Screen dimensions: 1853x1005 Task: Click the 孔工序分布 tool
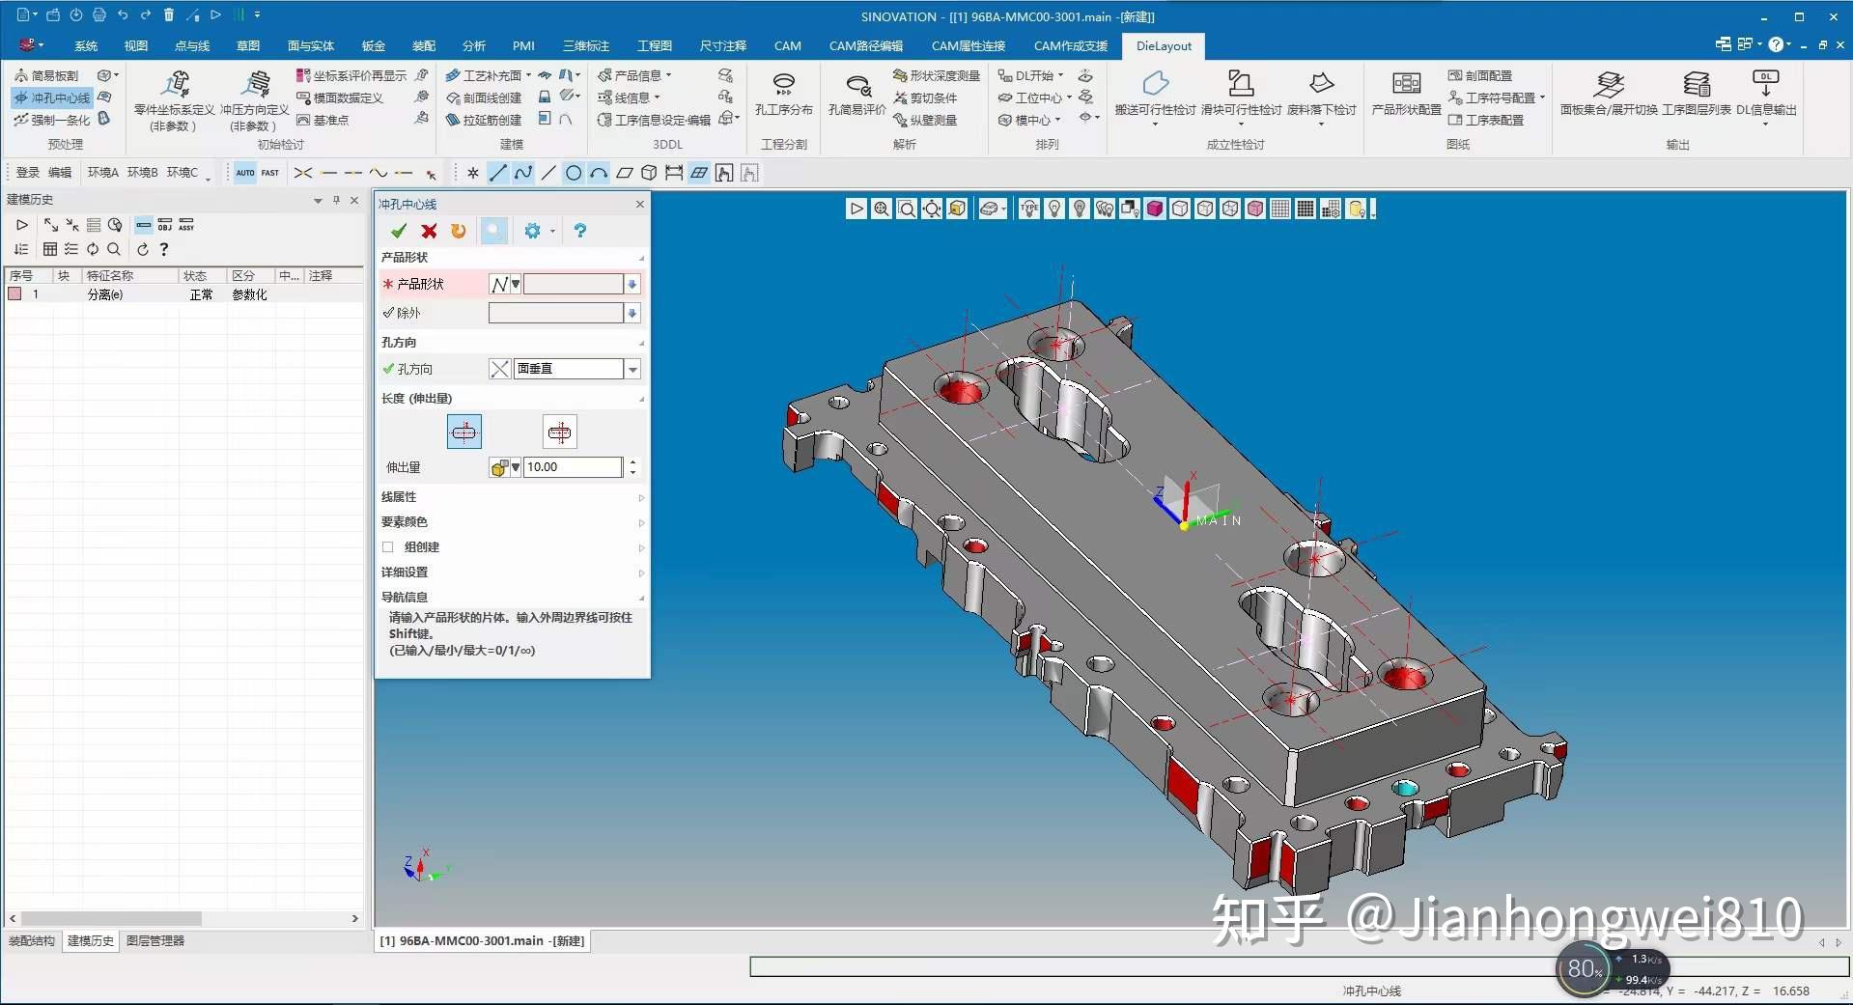pos(783,97)
